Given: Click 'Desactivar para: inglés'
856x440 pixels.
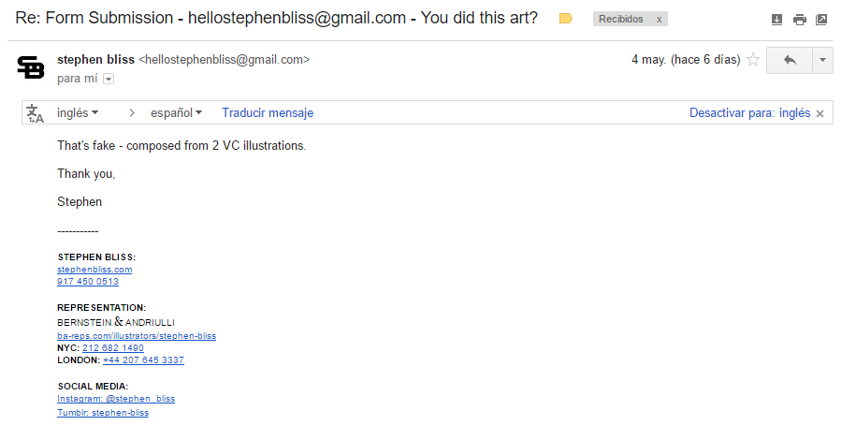Looking at the screenshot, I should (749, 113).
